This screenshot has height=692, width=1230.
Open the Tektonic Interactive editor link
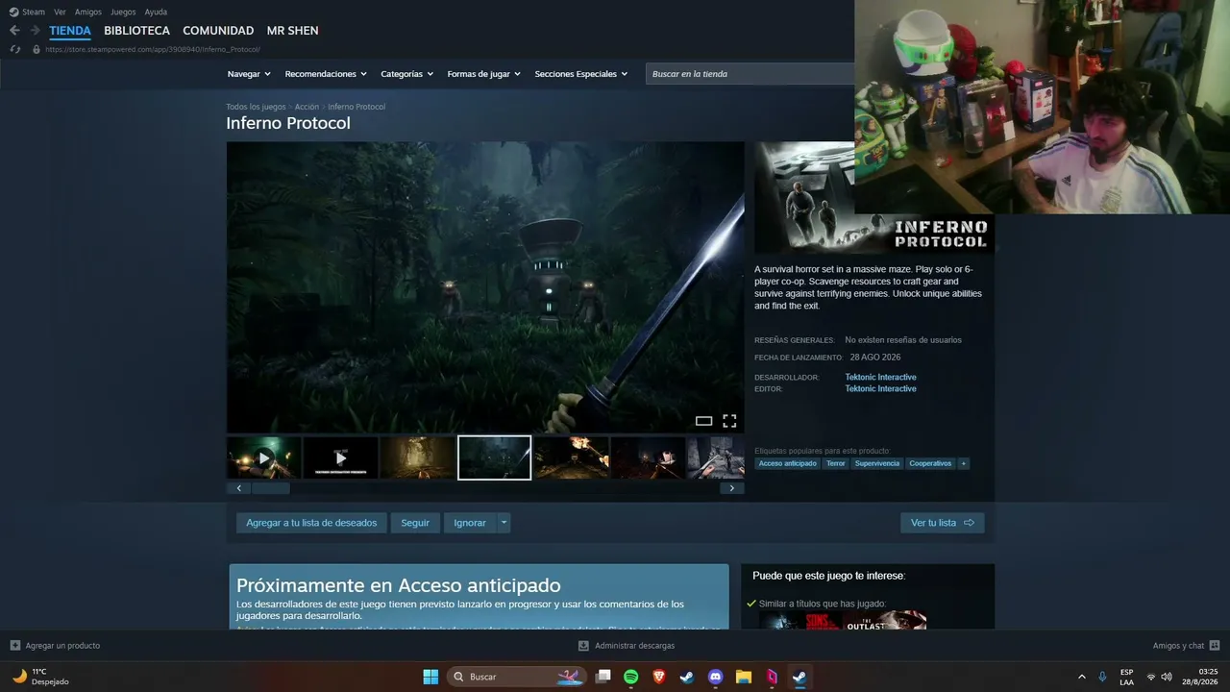coord(880,389)
